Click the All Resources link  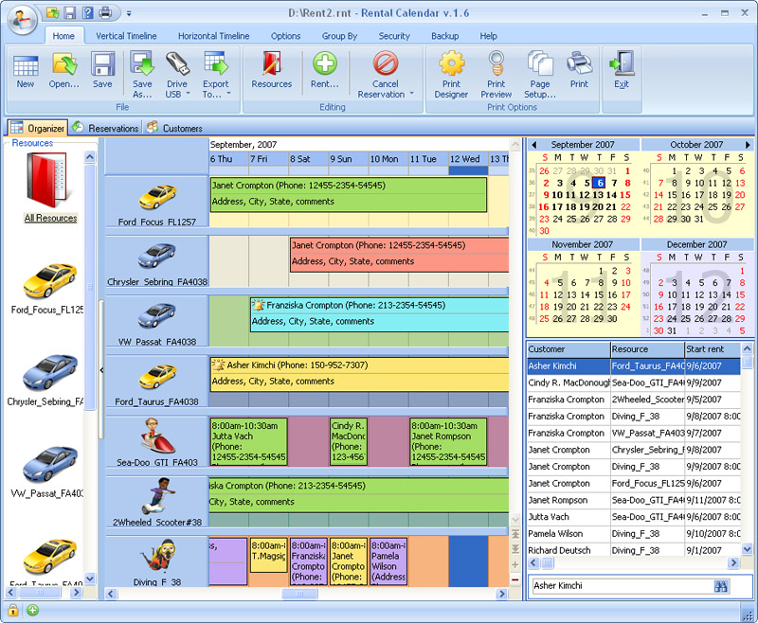coord(50,217)
